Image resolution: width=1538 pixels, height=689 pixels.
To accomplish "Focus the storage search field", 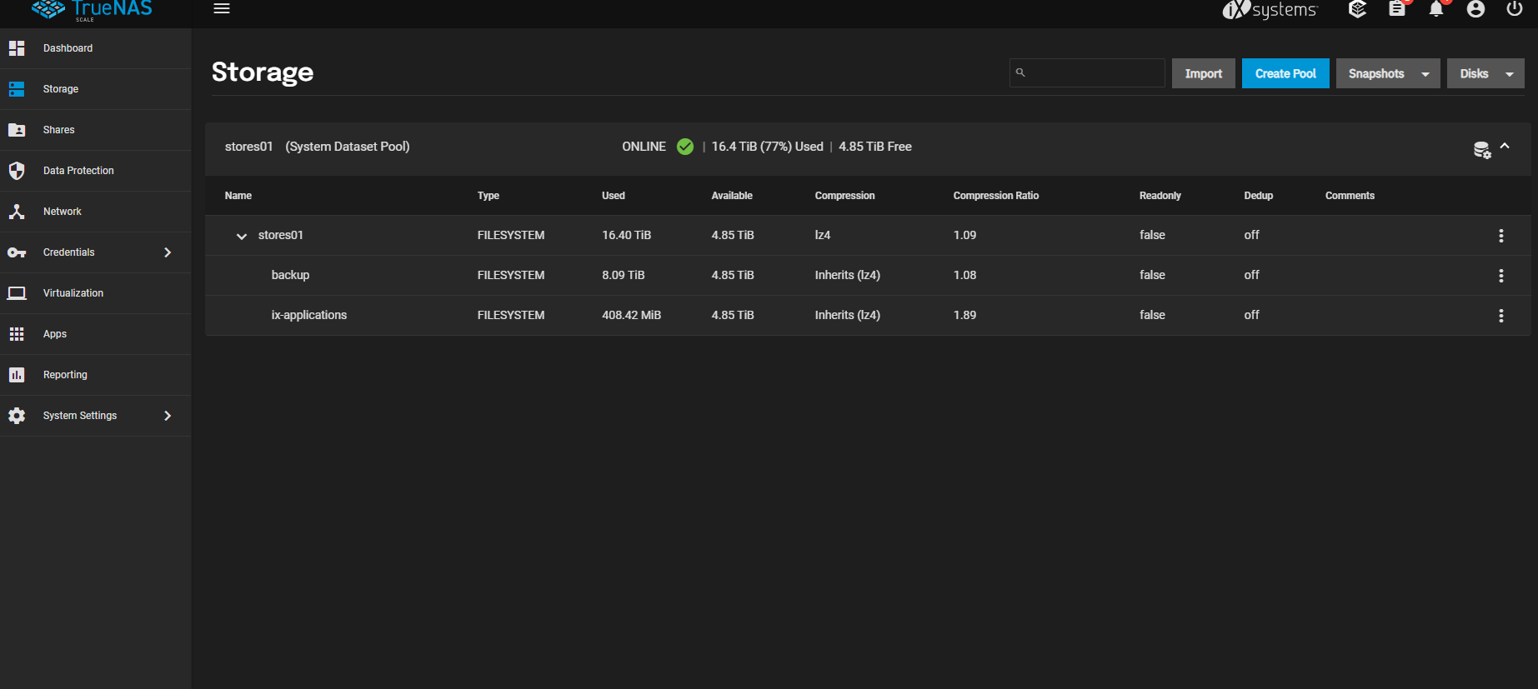I will (x=1094, y=73).
